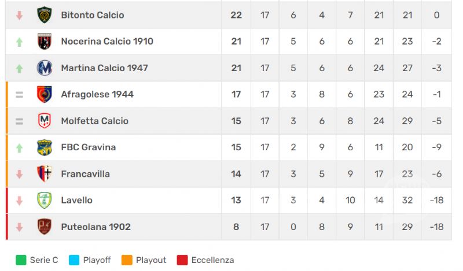Click the Puteolana 1902 crest
The width and height of the screenshot is (463, 271).
[x=45, y=227]
